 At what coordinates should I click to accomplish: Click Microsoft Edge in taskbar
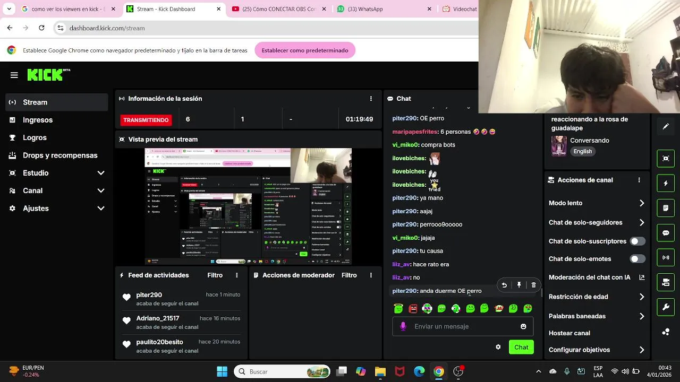tap(419, 371)
